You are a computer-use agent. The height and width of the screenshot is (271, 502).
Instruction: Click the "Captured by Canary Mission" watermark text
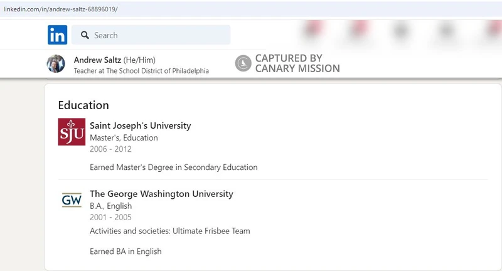297,63
